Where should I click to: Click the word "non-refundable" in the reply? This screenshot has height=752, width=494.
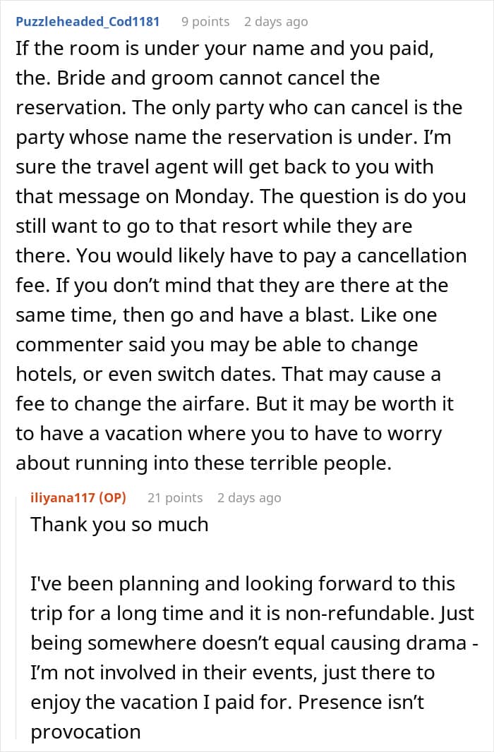click(x=361, y=614)
